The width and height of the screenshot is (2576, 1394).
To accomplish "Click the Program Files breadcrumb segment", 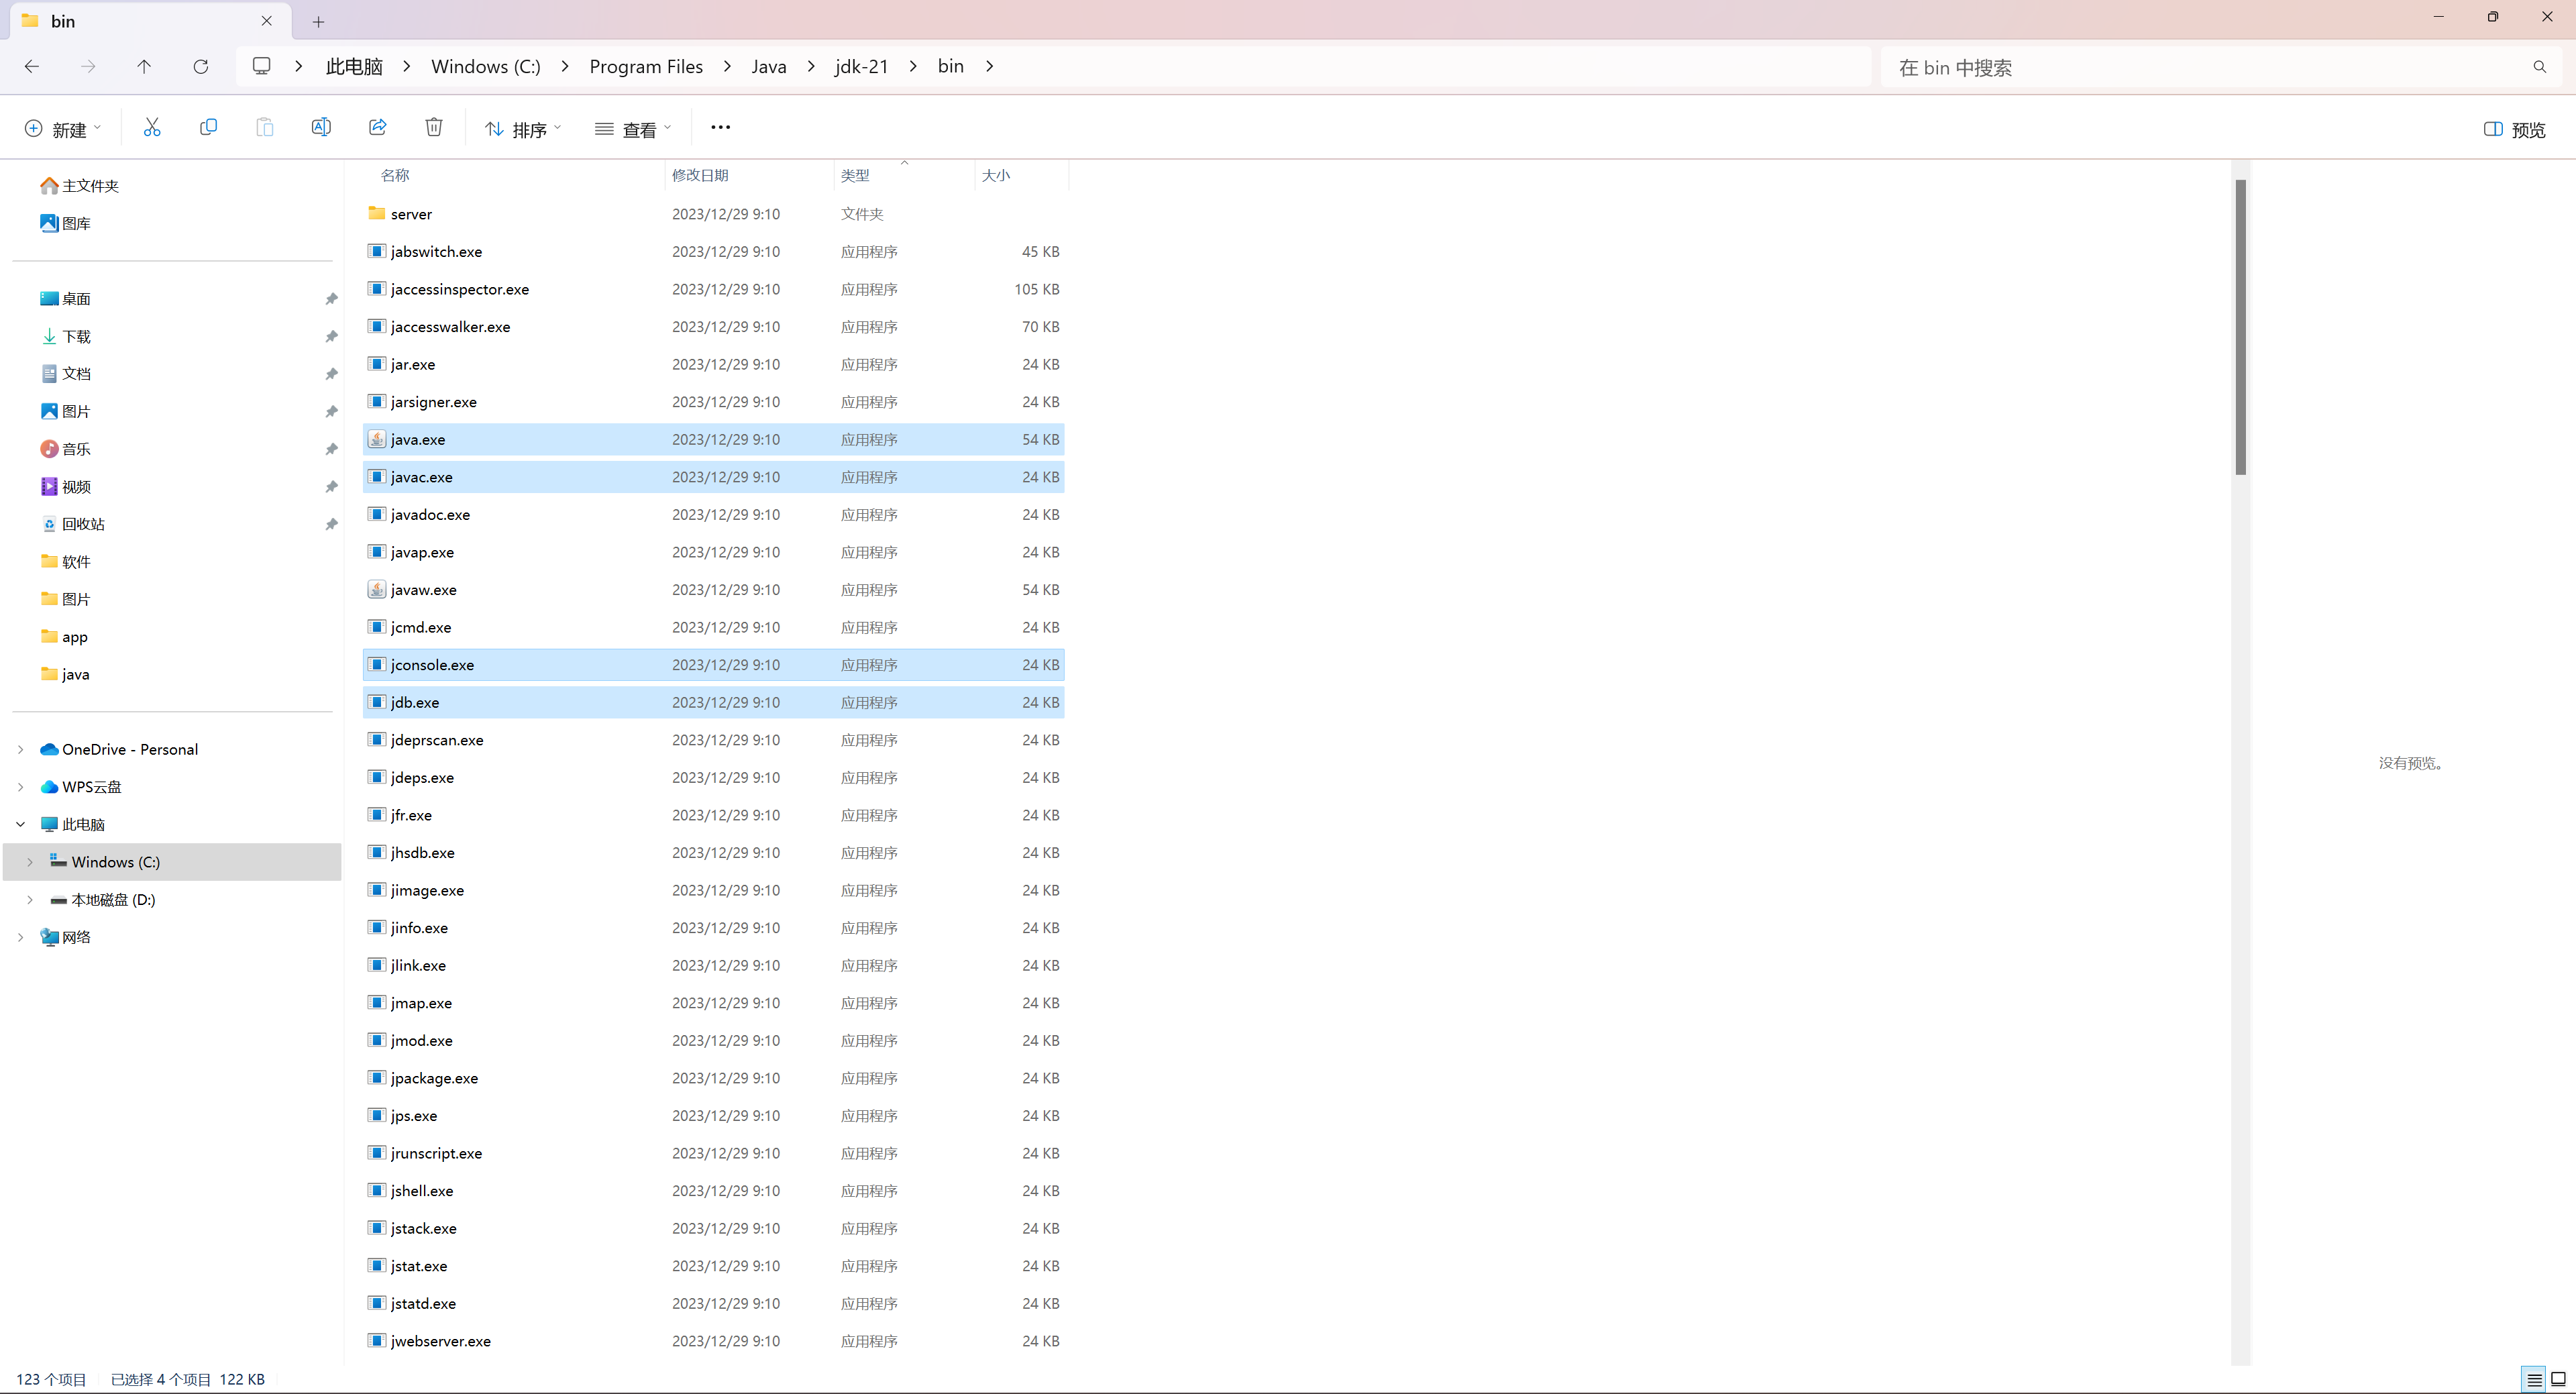I will coord(646,66).
